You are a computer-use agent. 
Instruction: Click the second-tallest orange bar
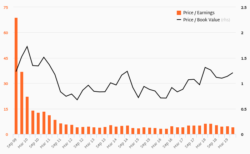coord(22,103)
